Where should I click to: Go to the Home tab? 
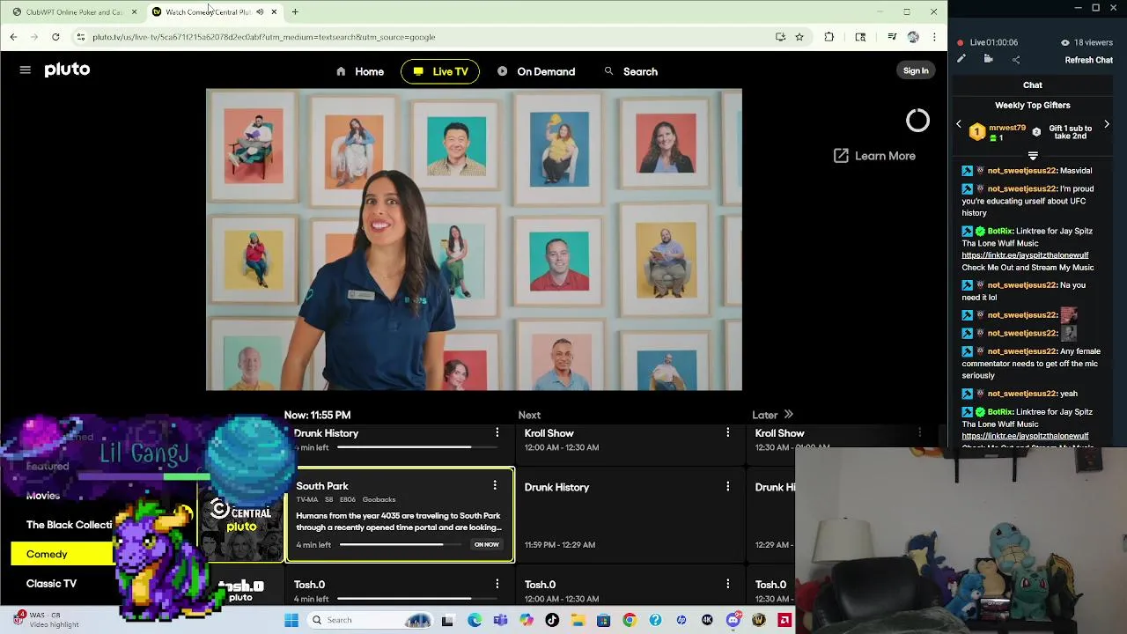[x=360, y=71]
